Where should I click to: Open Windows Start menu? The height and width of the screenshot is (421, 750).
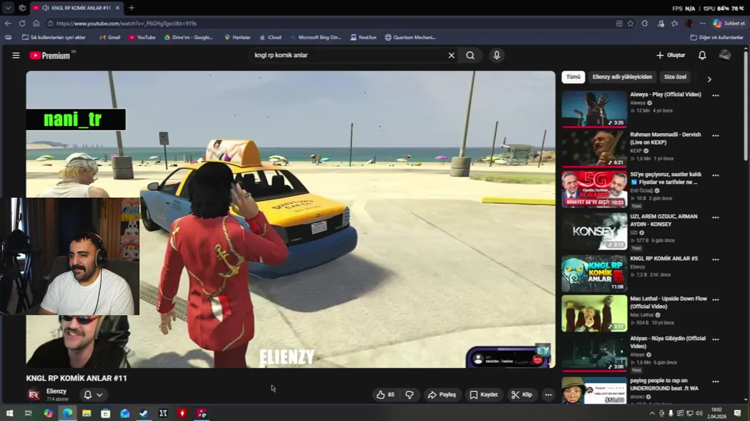click(9, 413)
